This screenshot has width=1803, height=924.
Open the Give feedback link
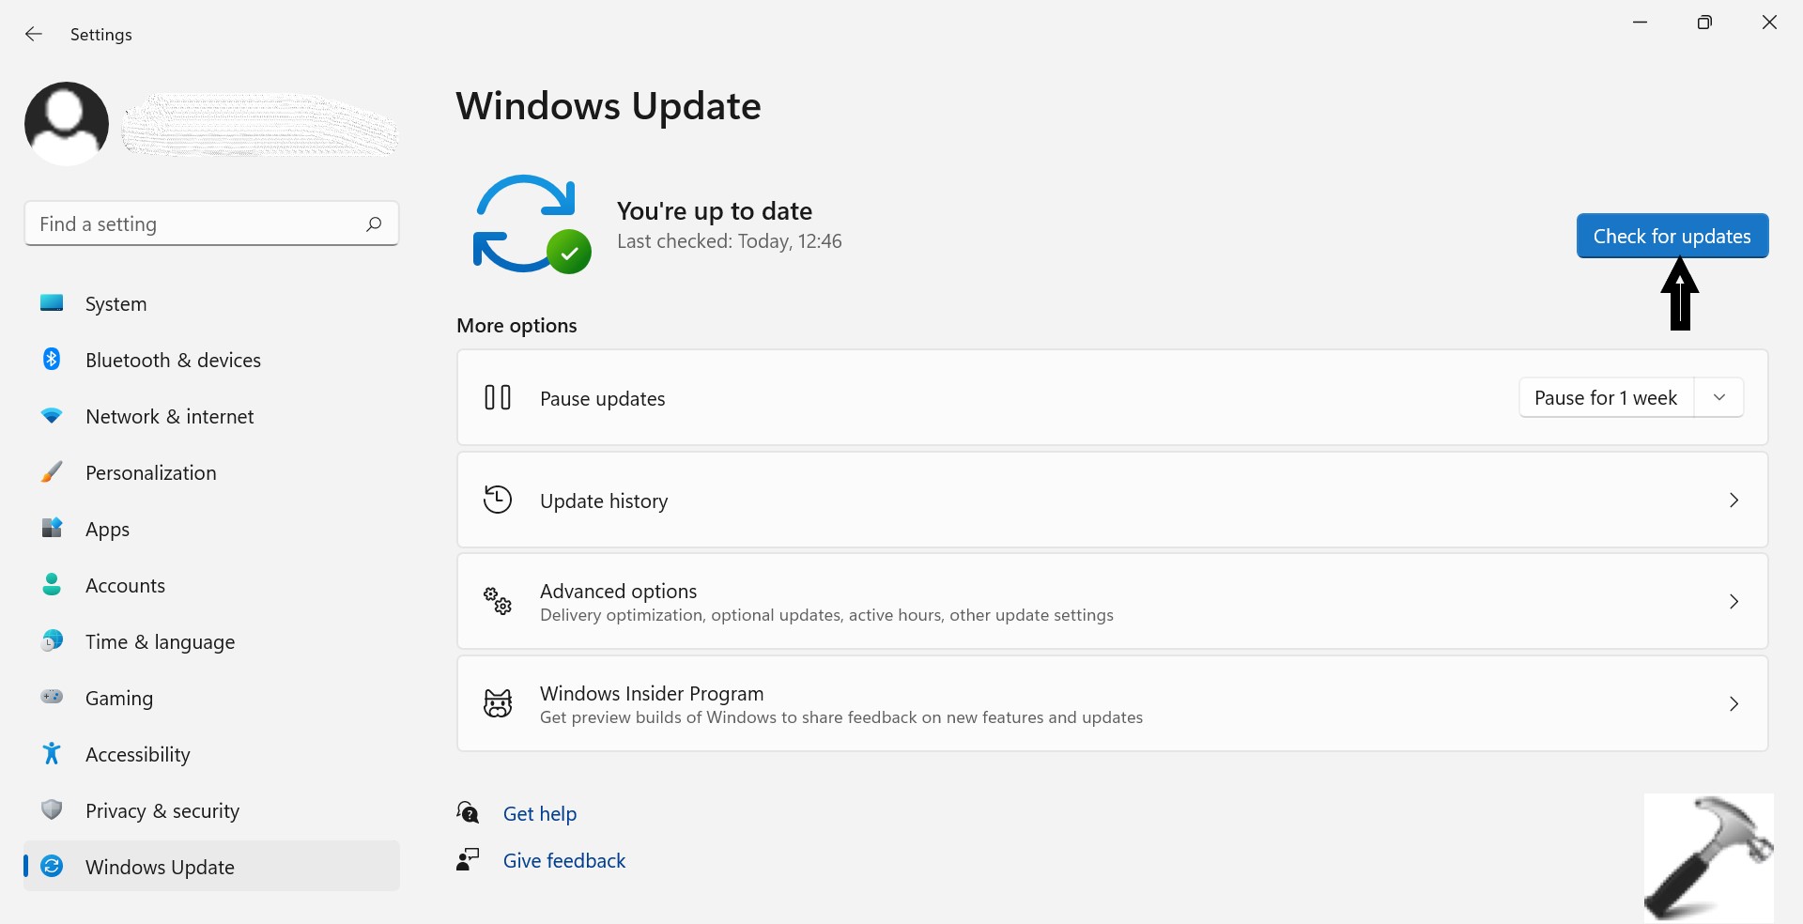564,860
